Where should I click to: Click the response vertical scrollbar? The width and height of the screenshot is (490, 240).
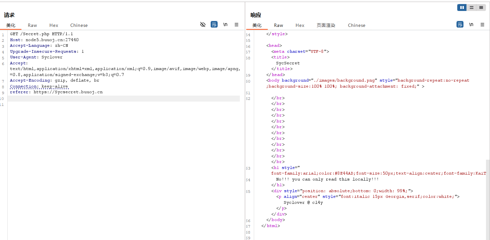[x=488, y=199]
